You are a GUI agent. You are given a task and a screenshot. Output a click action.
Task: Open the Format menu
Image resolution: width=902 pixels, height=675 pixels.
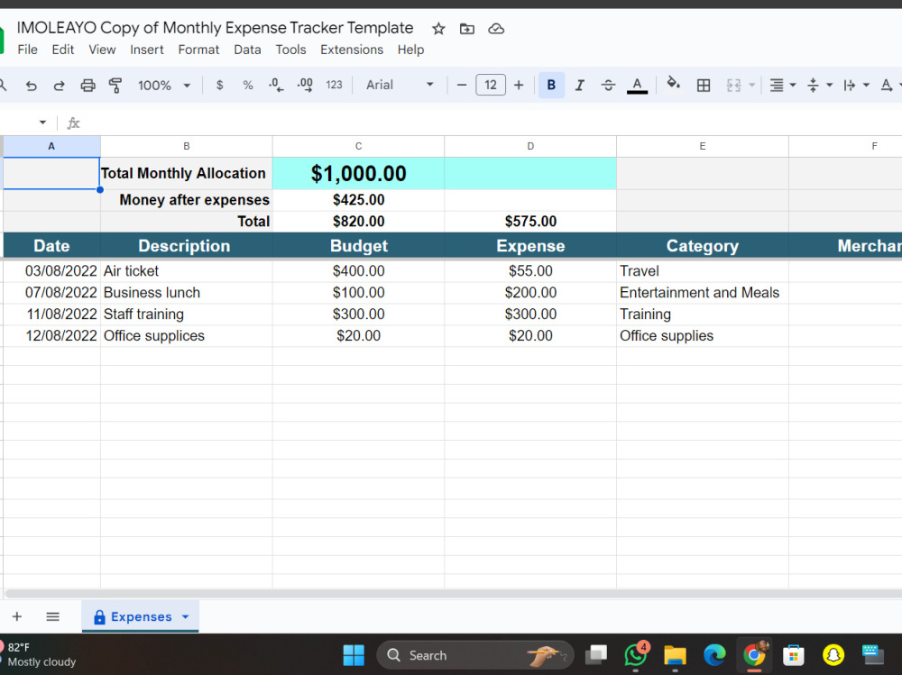click(x=198, y=50)
